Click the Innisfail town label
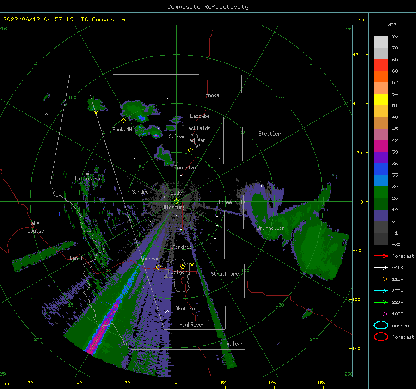Viewport: 416px width, 389px height. pos(187,167)
